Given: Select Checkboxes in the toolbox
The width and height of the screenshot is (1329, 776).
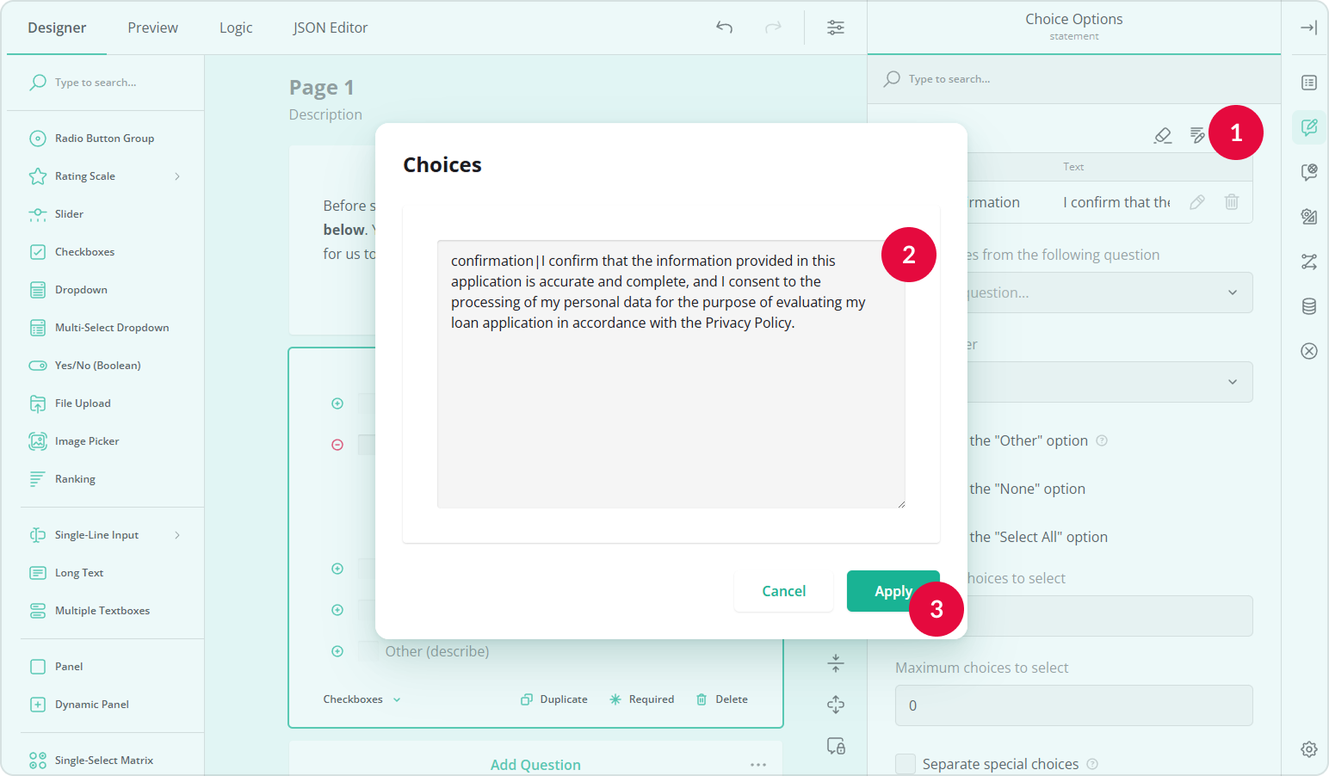Looking at the screenshot, I should click(84, 252).
